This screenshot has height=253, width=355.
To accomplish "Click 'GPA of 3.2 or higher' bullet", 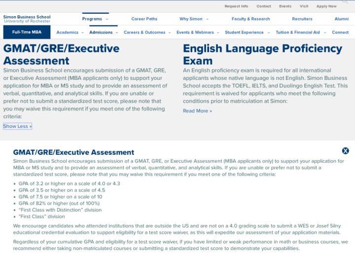I will coord(70,183).
